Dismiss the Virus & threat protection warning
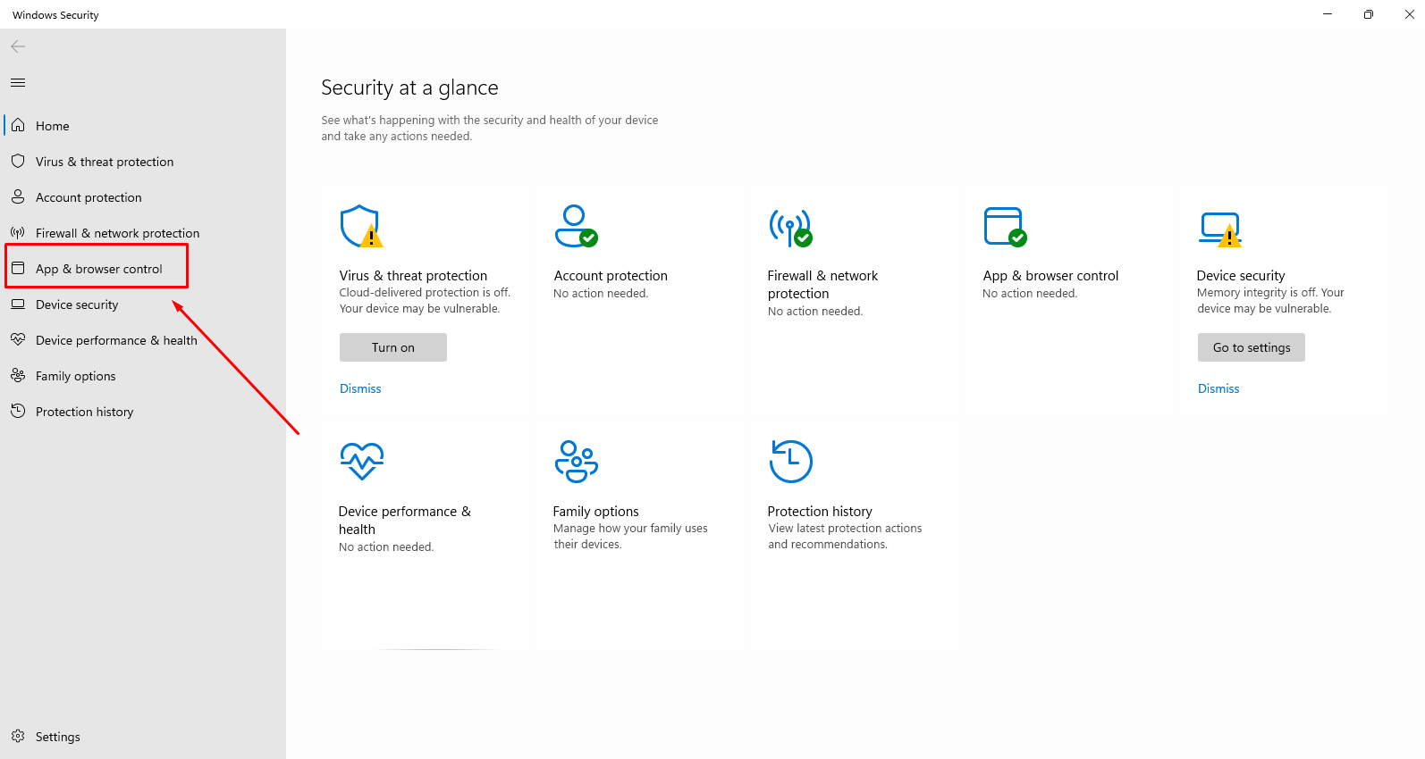Viewport: 1425px width, 759px height. (360, 388)
